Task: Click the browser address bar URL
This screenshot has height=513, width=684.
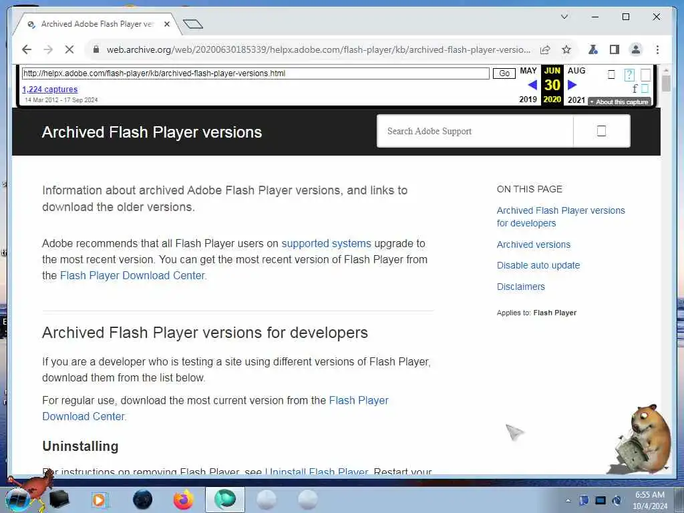Action: [x=319, y=49]
